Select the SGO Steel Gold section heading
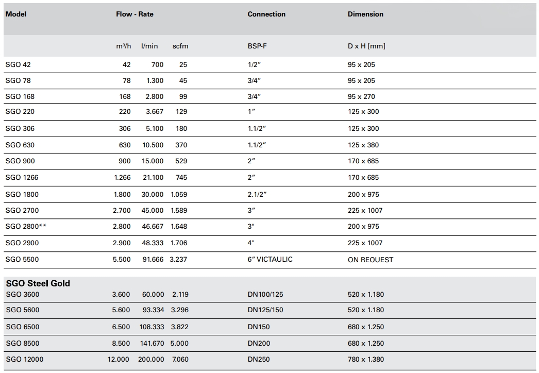This screenshot has width=539, height=373. point(38,283)
